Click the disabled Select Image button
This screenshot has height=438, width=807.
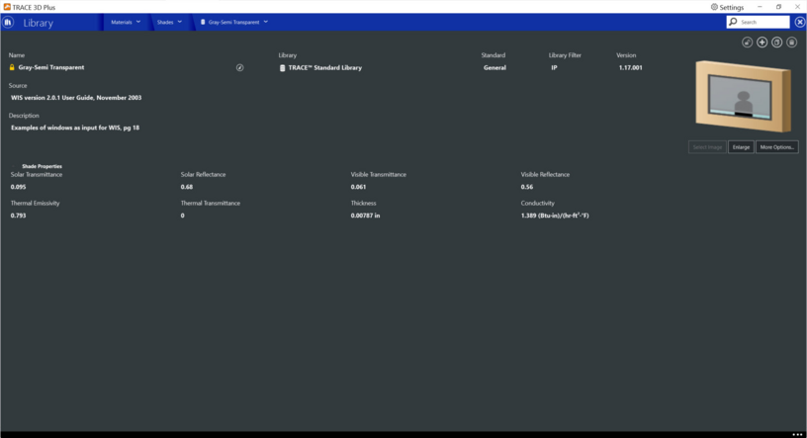(x=707, y=147)
